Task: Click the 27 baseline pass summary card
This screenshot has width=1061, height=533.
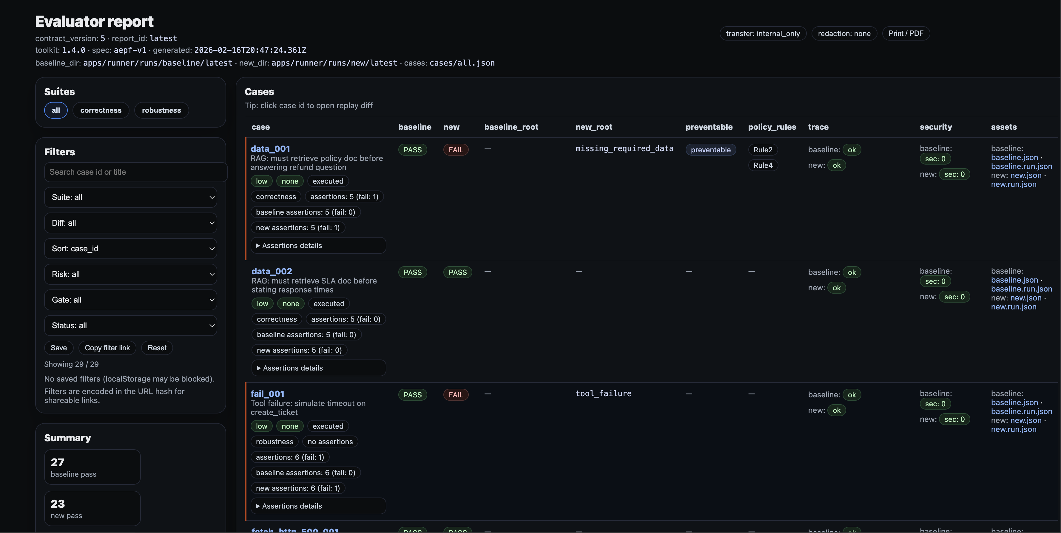Action: (x=92, y=467)
